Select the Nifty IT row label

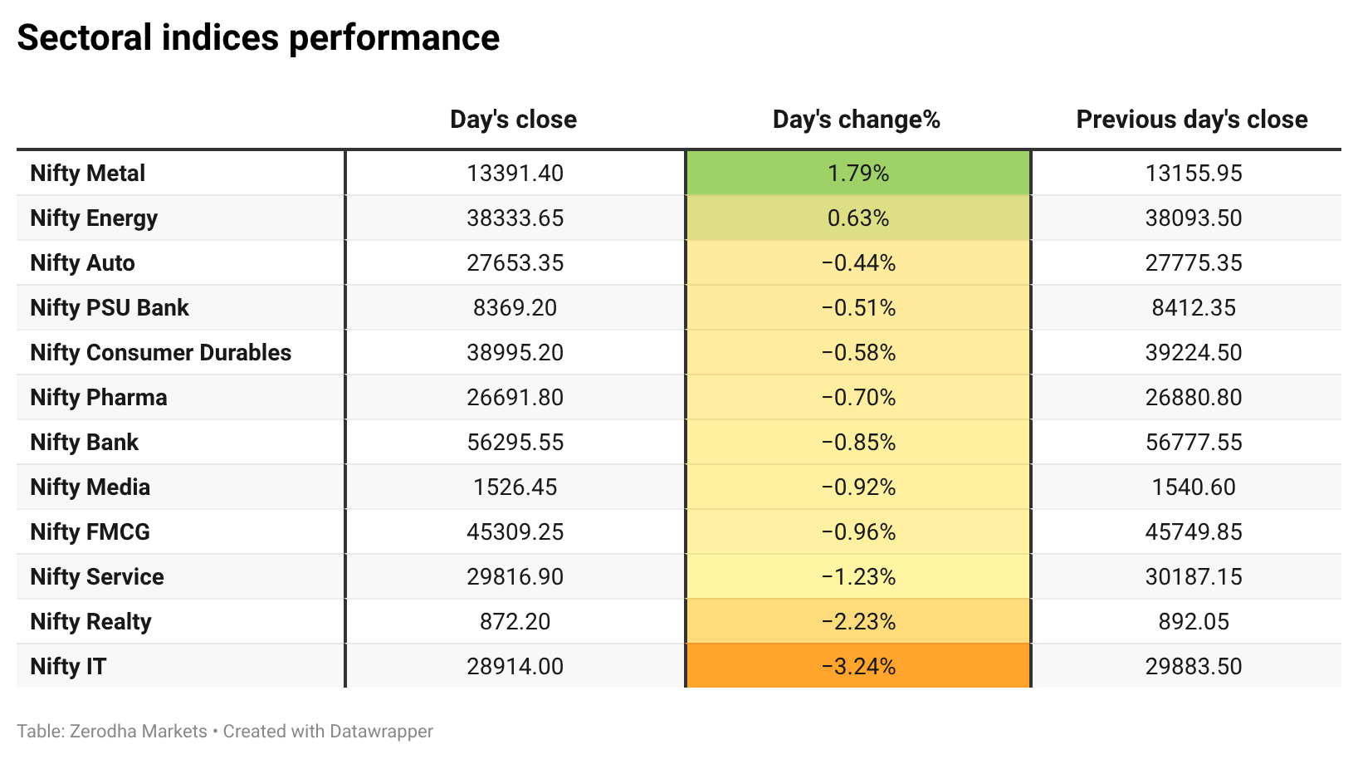point(68,666)
